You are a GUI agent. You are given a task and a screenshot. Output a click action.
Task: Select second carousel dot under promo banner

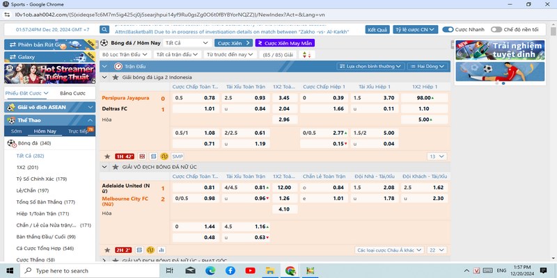(503, 83)
